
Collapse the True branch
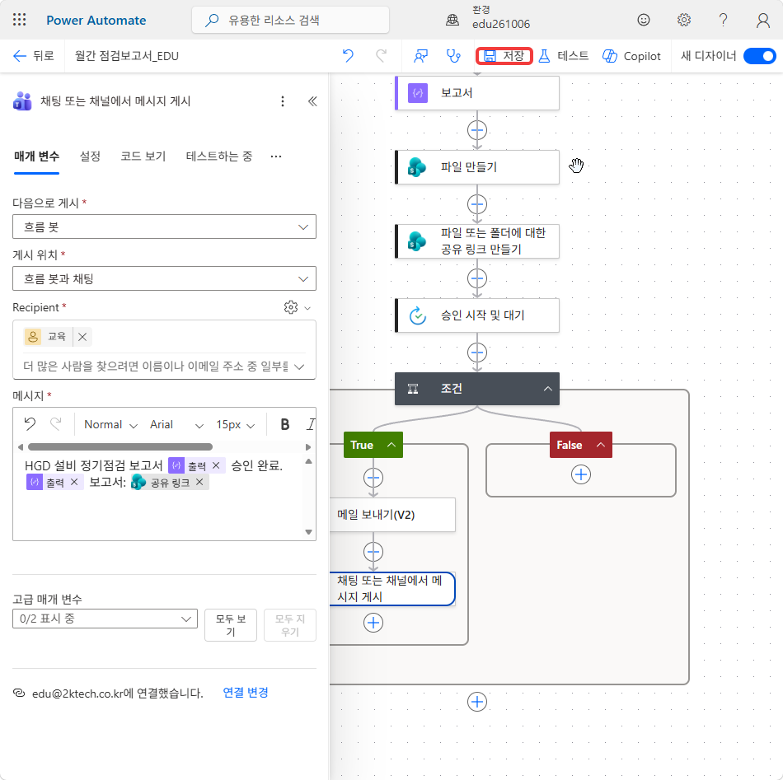coord(391,445)
